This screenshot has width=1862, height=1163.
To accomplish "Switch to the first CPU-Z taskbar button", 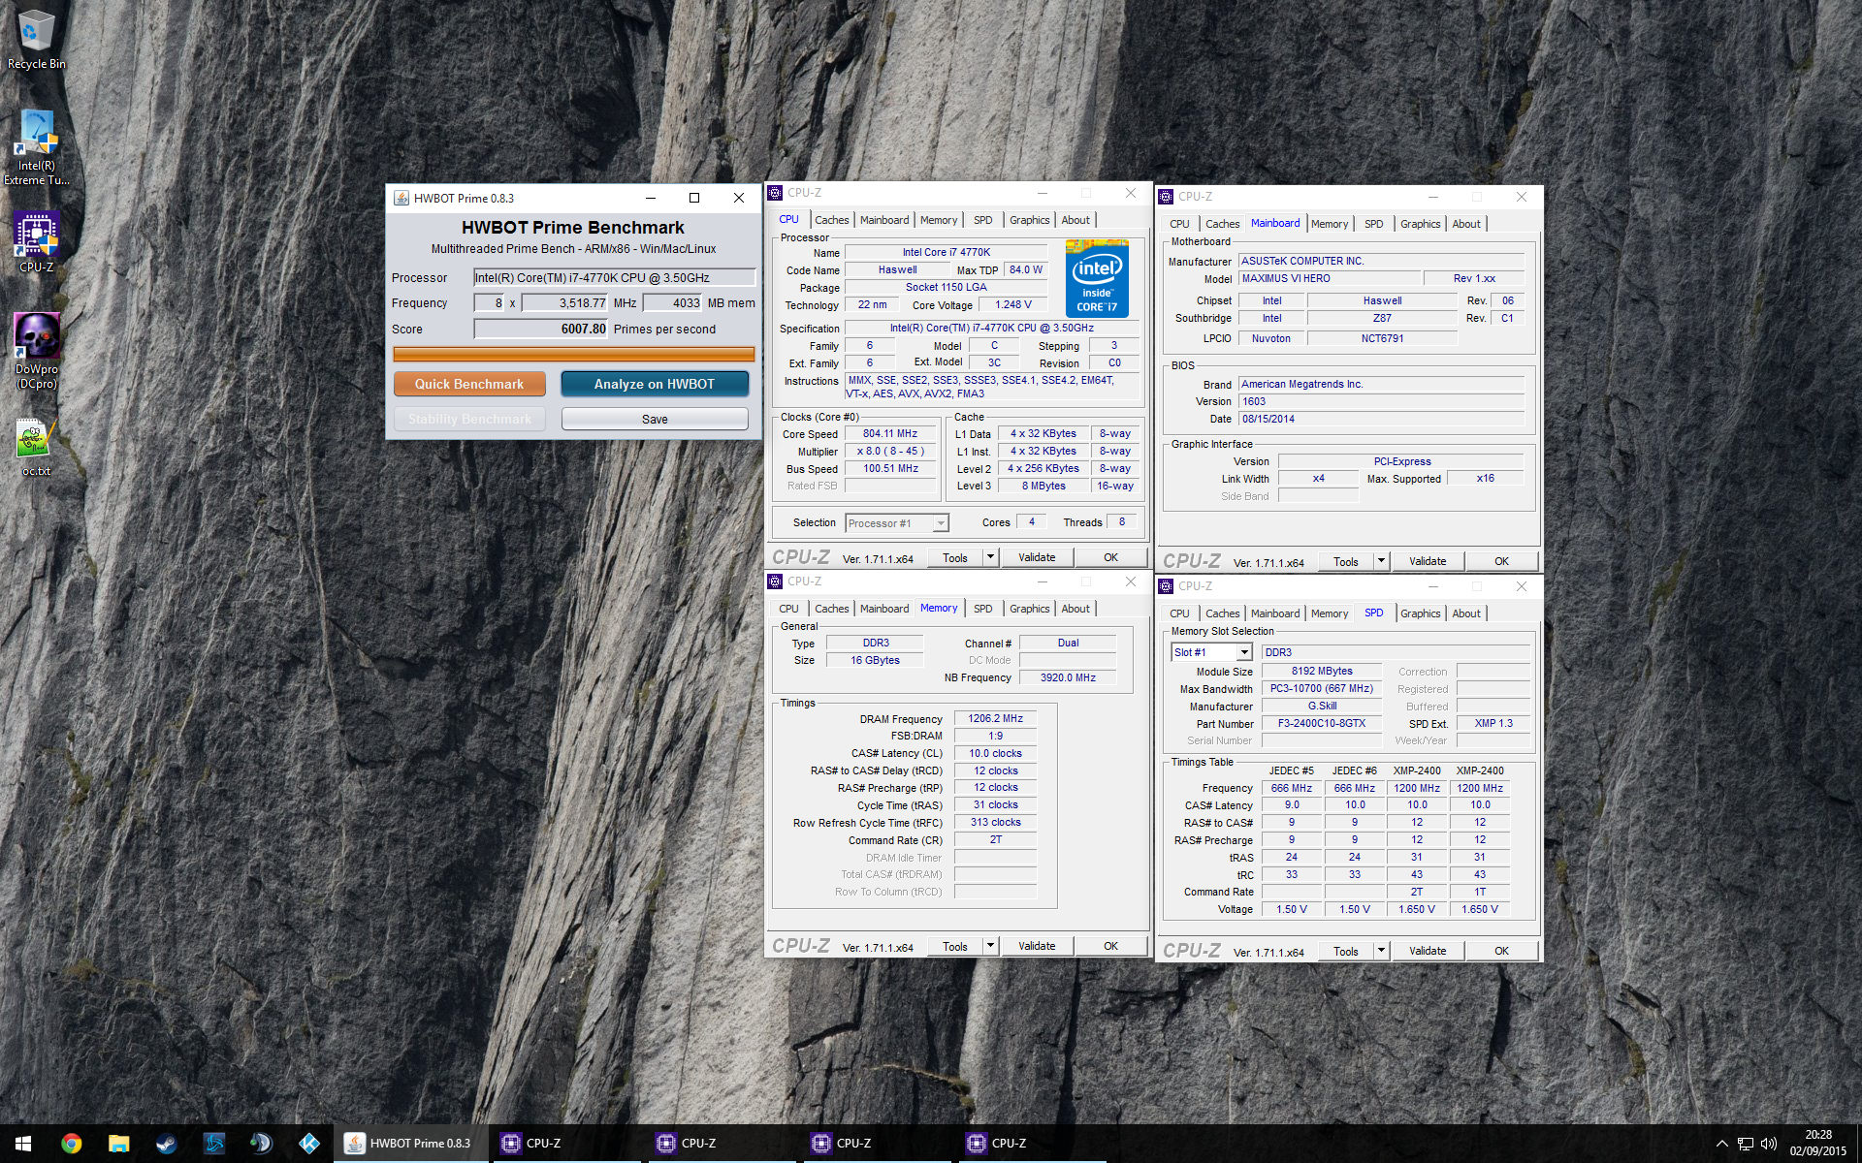I will [566, 1144].
